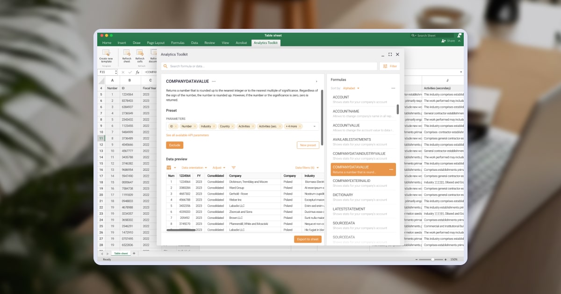
Task: Select the Table sheet tab
Action: 121,253
